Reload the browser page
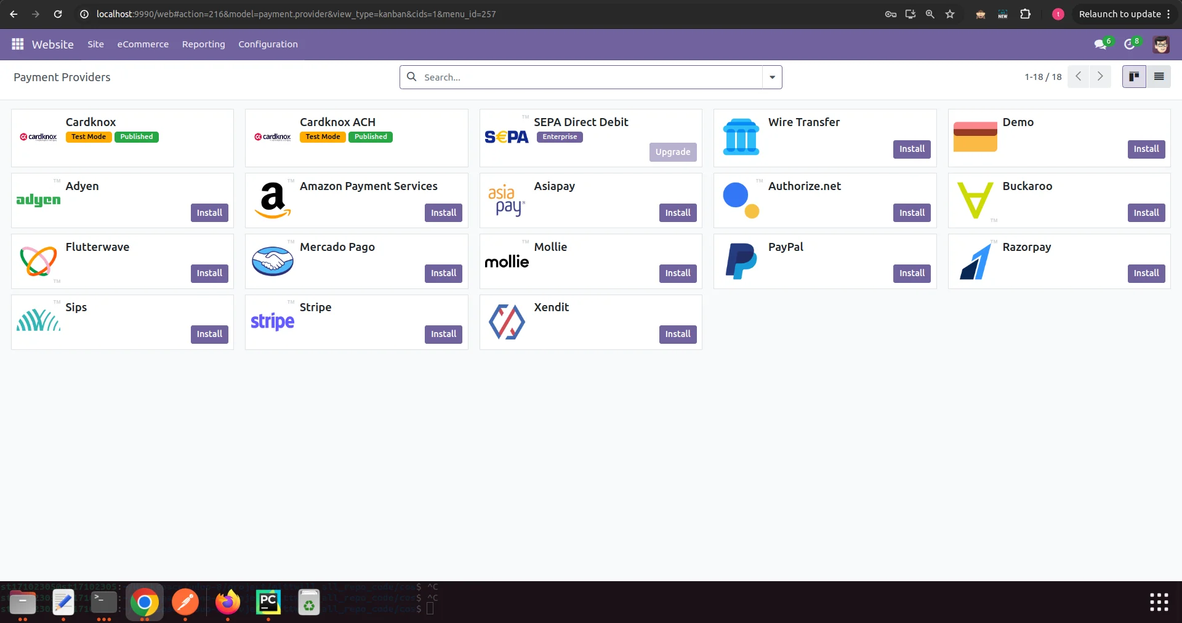Screen dimensions: 1182x623 (58, 14)
